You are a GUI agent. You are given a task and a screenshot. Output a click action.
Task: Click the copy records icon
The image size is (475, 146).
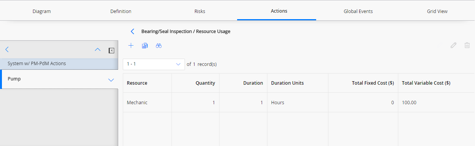click(145, 46)
